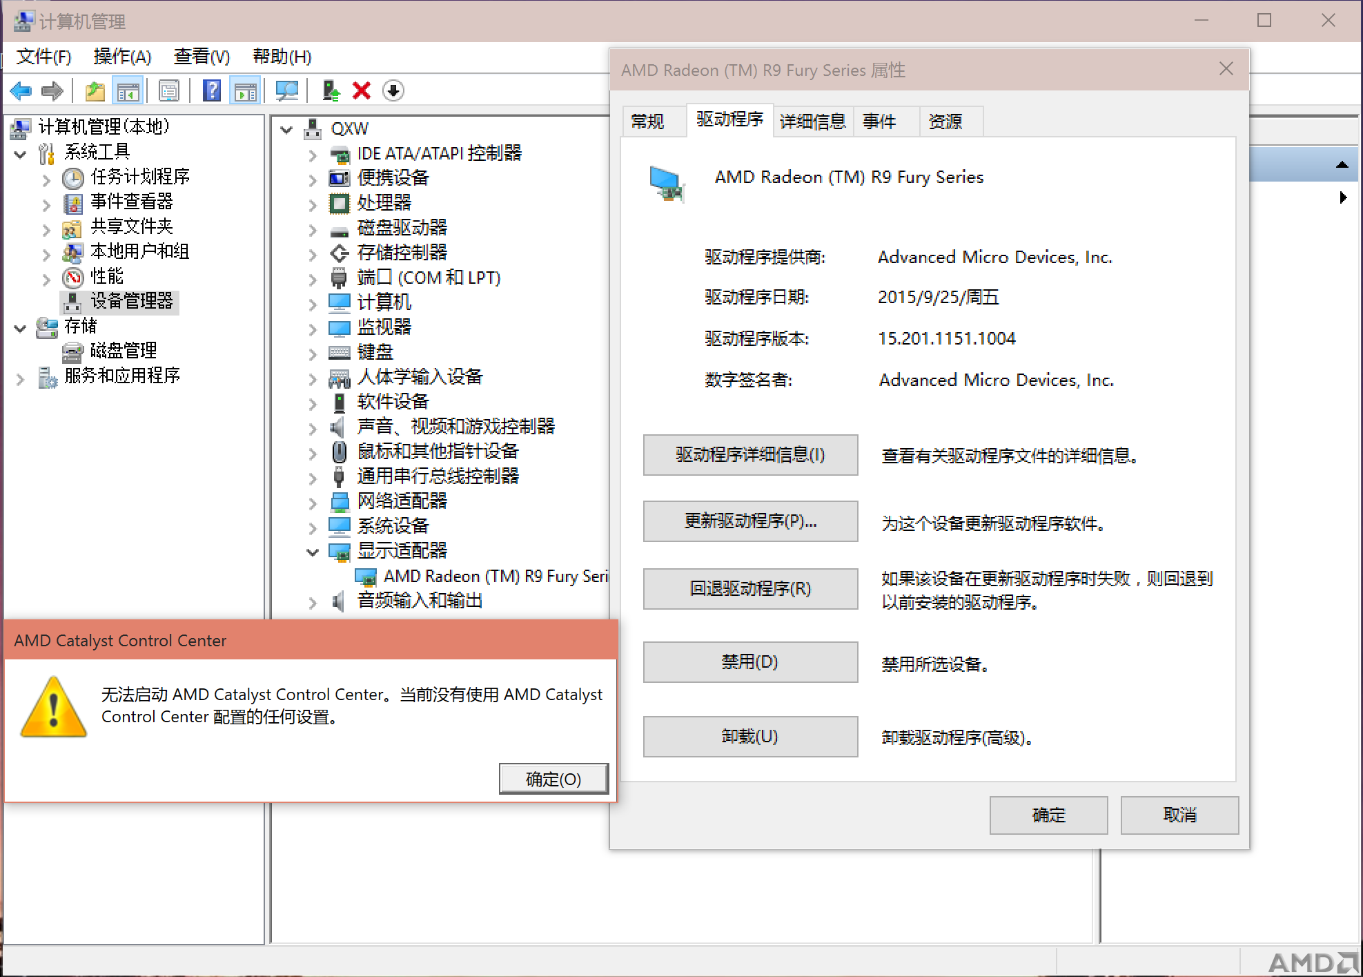Click the red X Uninstall device icon
Viewport: 1363px width, 977px height.
(x=362, y=90)
